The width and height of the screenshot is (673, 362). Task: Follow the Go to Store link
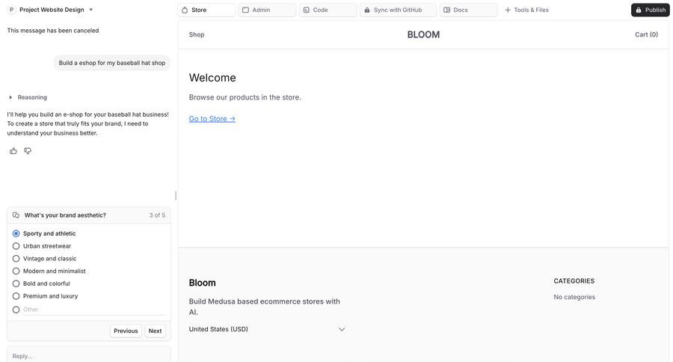[x=212, y=118]
